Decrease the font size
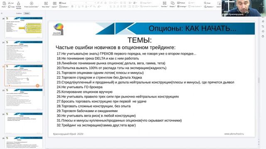The width and height of the screenshot is (266, 149). tap(102, 3)
